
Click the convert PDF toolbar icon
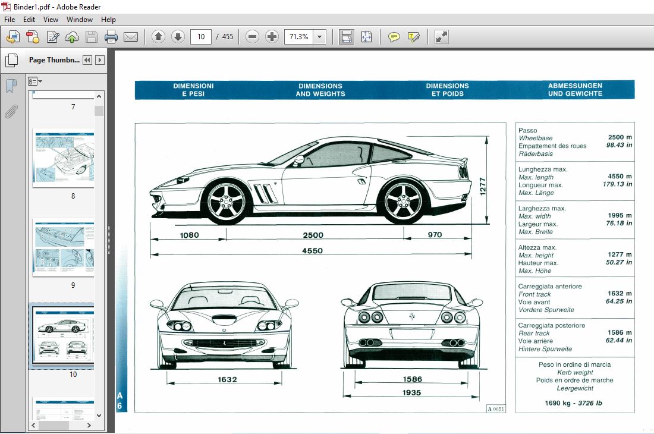pyautogui.click(x=33, y=37)
